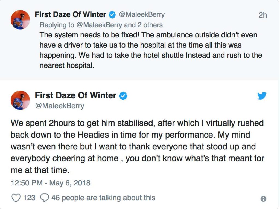Open the 12:50 PM - May 6, 2018 timestamp
The height and width of the screenshot is (209, 280).
pos(51,182)
